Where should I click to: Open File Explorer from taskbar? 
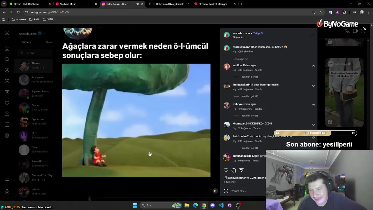point(187,205)
